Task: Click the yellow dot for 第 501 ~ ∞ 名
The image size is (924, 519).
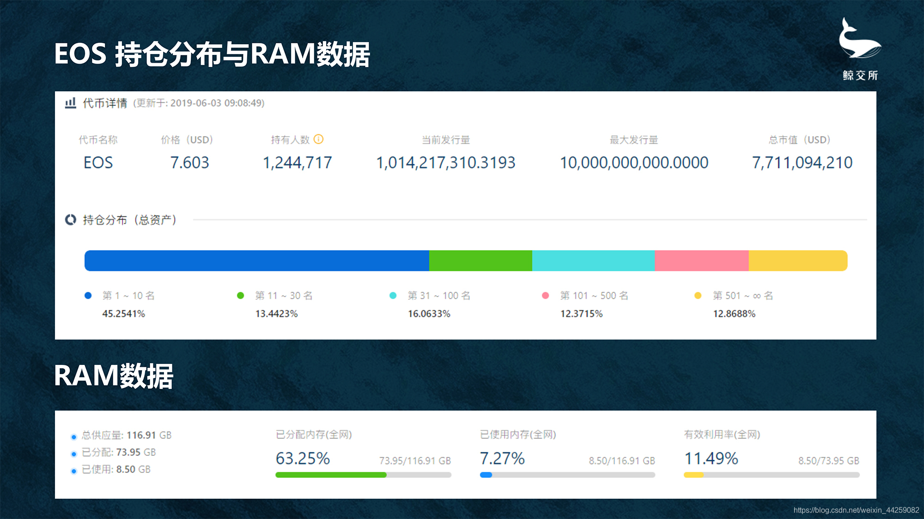Action: coord(698,295)
